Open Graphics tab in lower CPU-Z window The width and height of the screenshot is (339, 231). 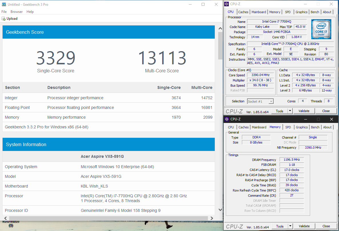[302, 127]
